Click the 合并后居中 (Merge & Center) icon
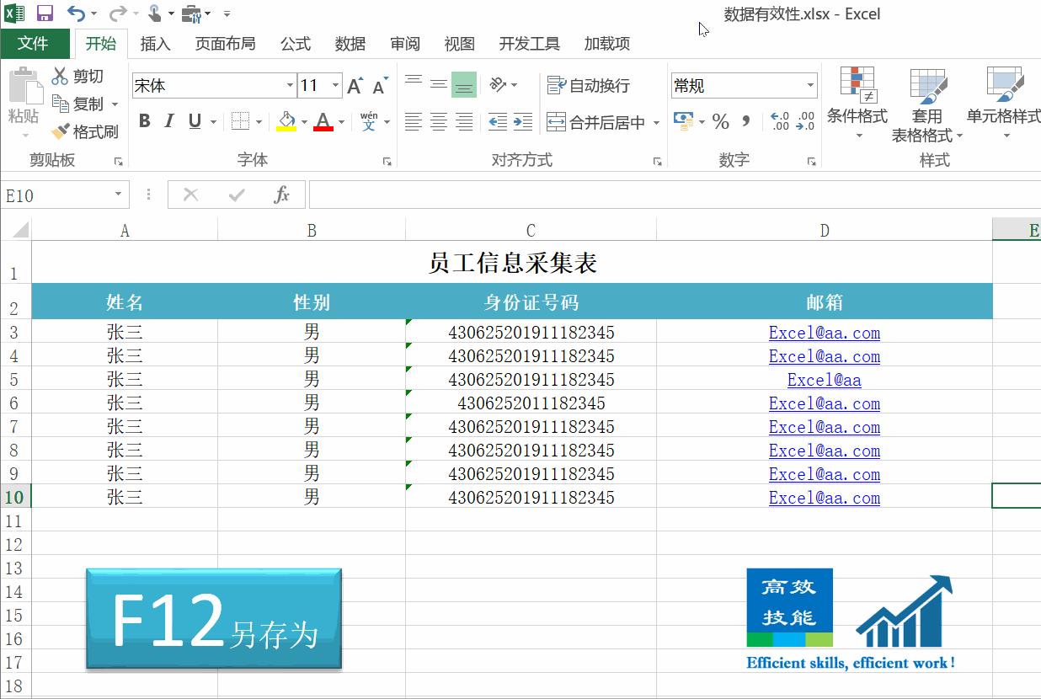The width and height of the screenshot is (1041, 699). [595, 122]
